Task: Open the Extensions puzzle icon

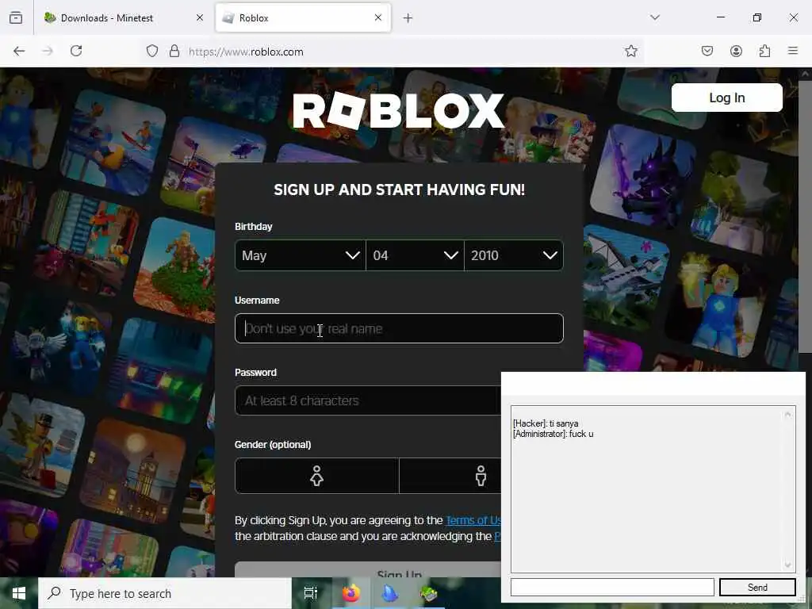Action: (764, 51)
